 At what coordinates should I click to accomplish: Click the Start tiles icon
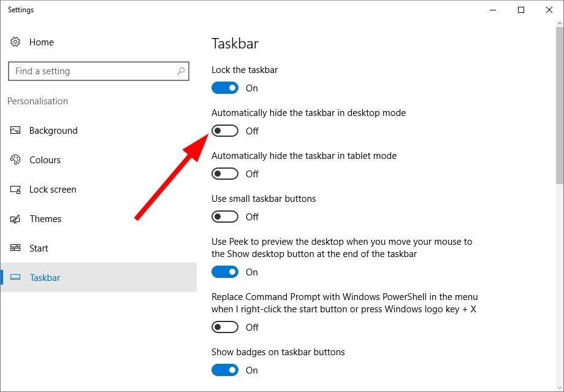[x=15, y=248]
